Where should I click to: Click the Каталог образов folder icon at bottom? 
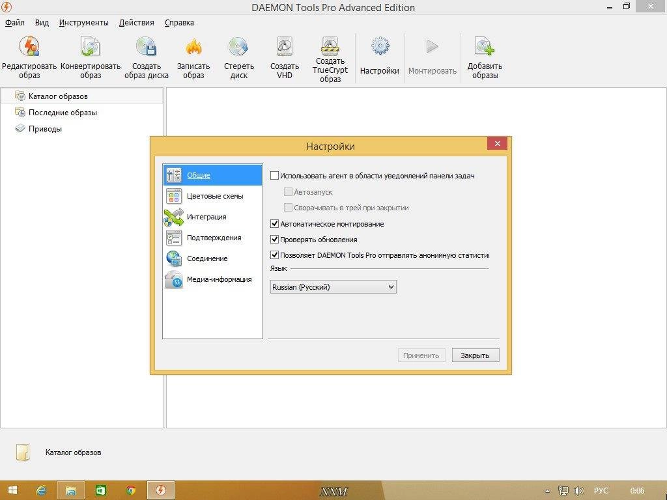coord(23,452)
